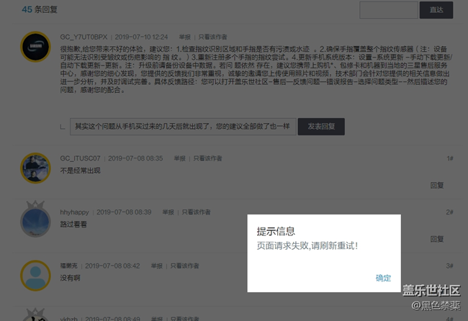Click the 直达 button at top
The image size is (468, 321).
point(436,10)
